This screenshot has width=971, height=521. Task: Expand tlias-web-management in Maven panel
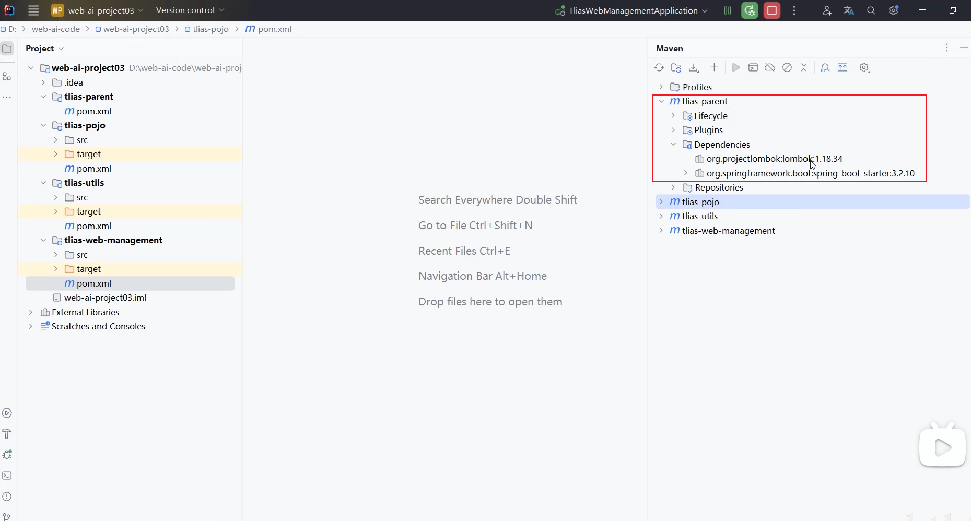661,231
